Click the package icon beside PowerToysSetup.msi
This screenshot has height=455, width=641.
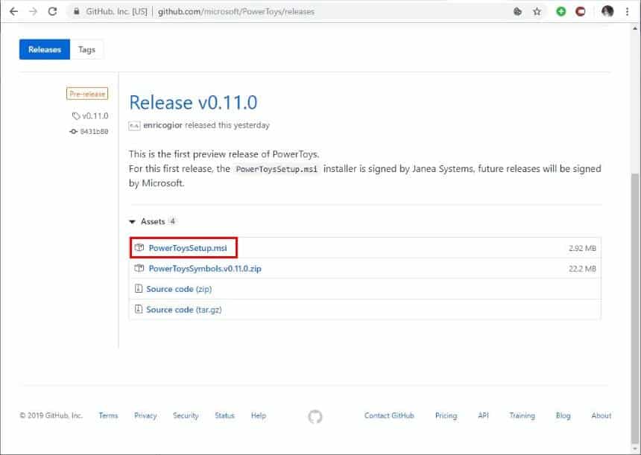point(139,247)
